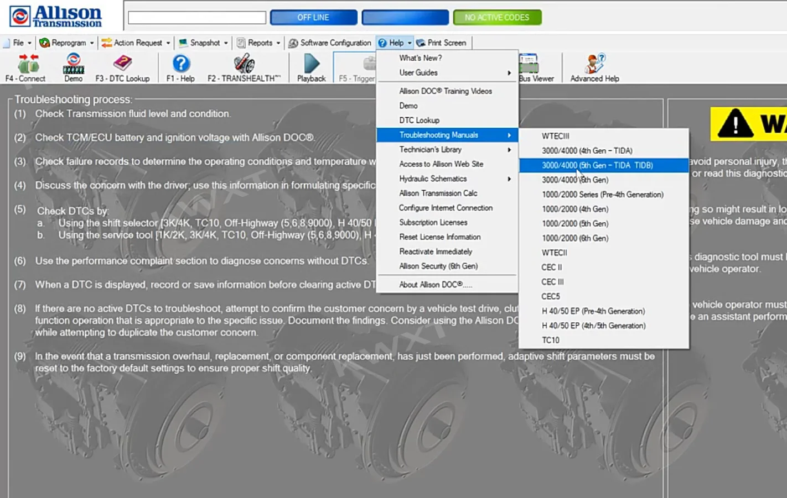Screen dimensions: 787x498
Task: Open the Bus Viewer icon
Action: tap(529, 64)
